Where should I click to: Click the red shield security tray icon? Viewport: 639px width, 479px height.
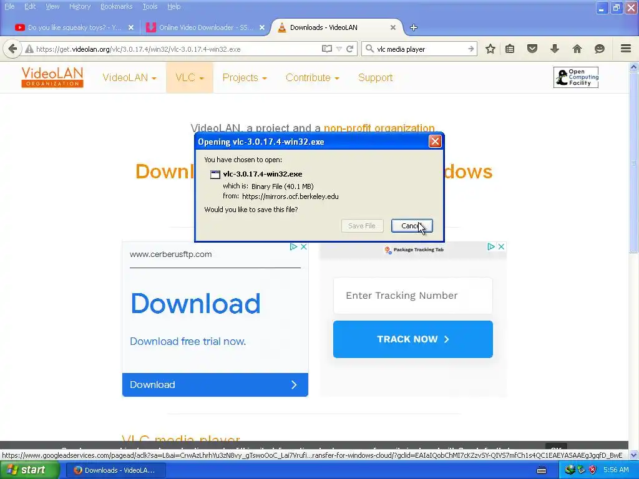593,470
